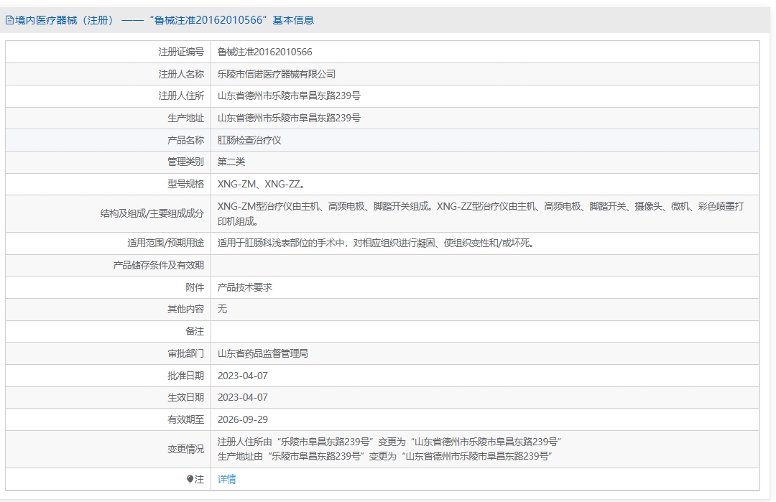Select registration number 鲁械注准20162010566 value
Screen dimensions: 776x502
pyautogui.click(x=264, y=52)
